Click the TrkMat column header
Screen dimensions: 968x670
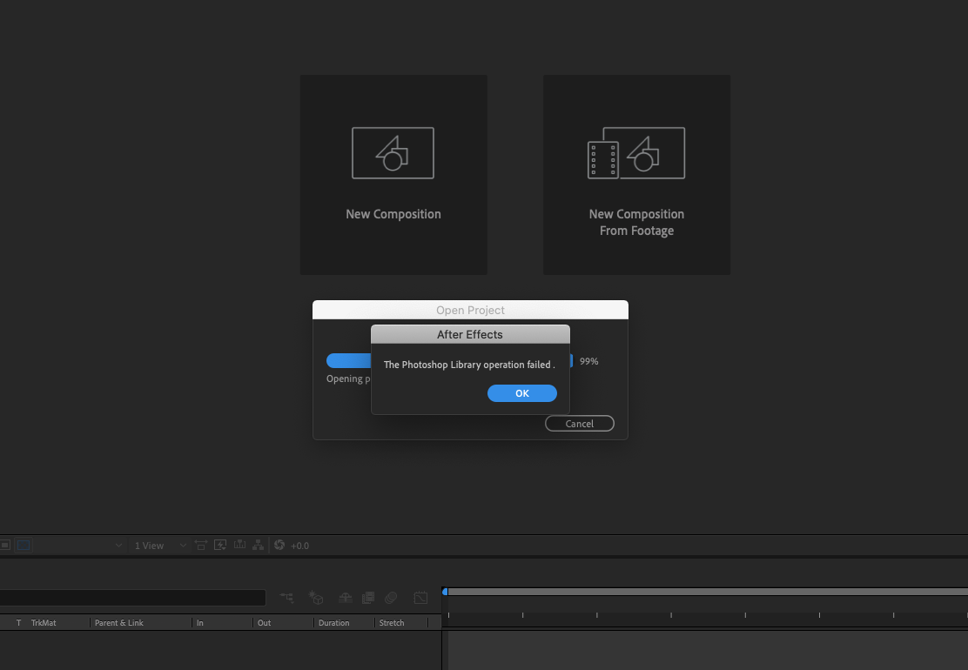pyautogui.click(x=44, y=622)
